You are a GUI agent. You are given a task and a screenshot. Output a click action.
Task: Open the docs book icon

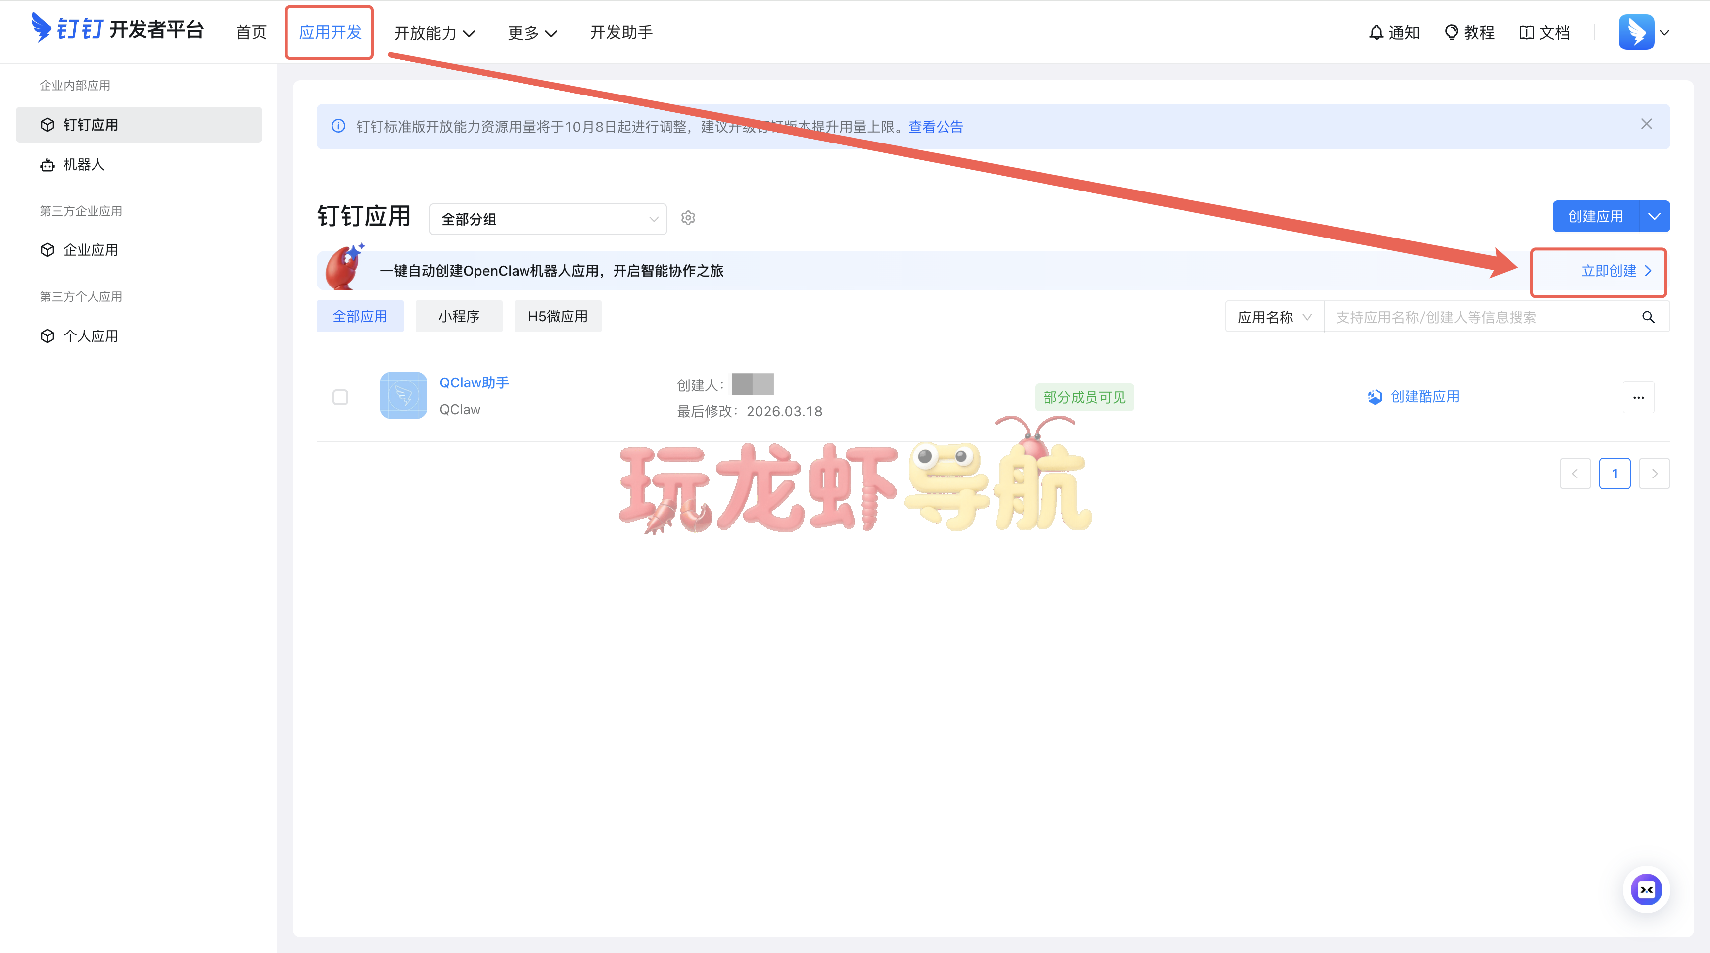[1526, 32]
